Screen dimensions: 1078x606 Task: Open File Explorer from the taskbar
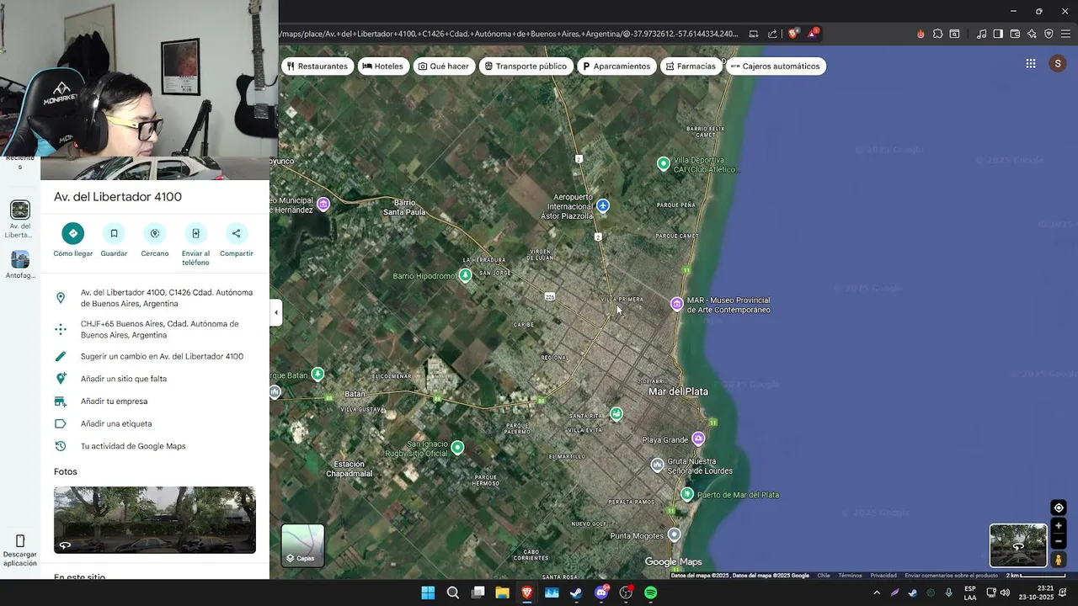502,593
